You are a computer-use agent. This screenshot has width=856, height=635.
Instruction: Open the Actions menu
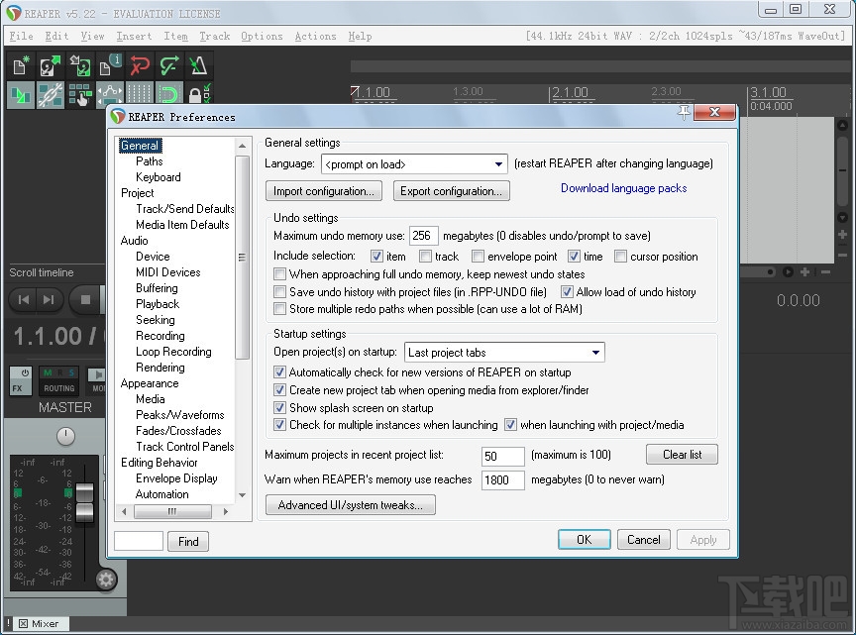tap(315, 36)
